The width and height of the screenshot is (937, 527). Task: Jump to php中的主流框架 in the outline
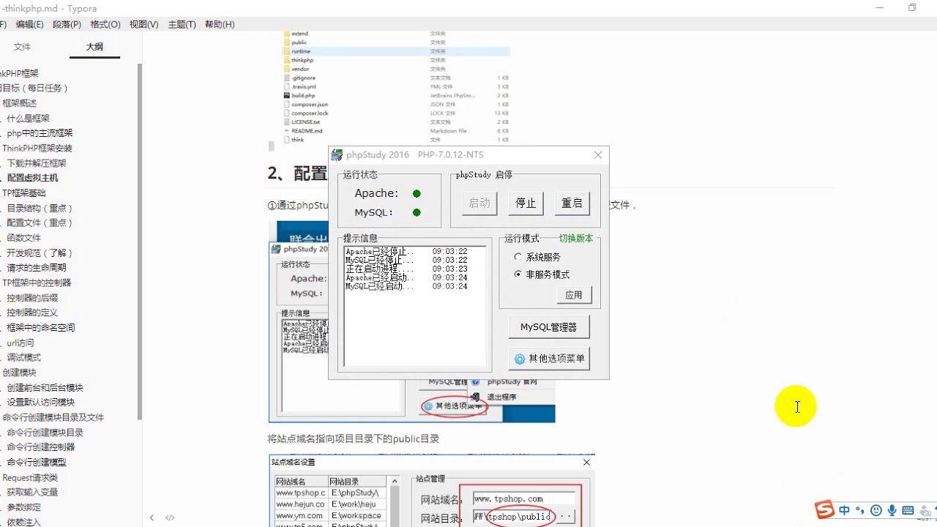(40, 133)
